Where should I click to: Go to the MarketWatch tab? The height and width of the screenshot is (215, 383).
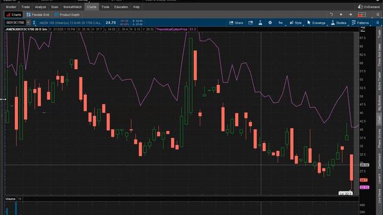point(72,7)
